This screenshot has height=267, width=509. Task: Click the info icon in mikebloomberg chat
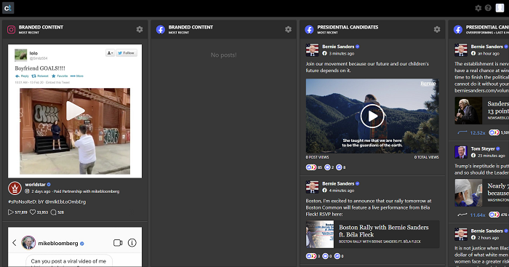point(132,243)
